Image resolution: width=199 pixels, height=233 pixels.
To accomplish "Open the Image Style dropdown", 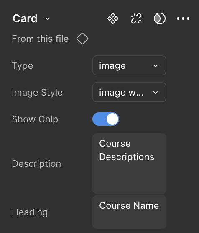I will [x=129, y=92].
